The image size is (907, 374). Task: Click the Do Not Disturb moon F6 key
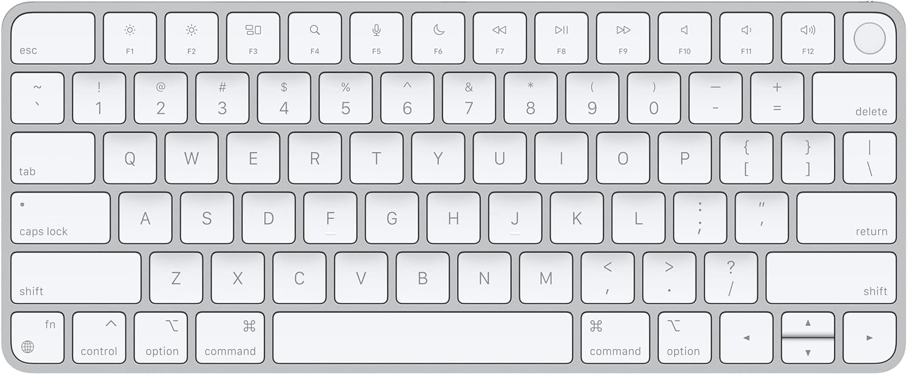pyautogui.click(x=438, y=38)
